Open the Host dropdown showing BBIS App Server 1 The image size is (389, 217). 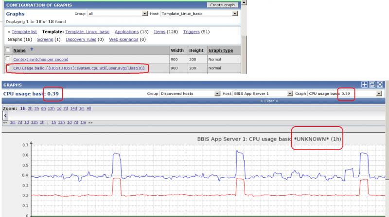click(x=263, y=93)
